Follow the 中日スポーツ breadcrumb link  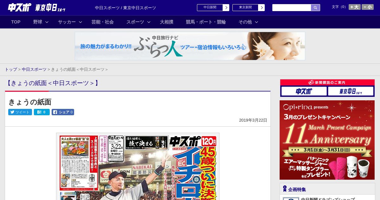tap(34, 70)
